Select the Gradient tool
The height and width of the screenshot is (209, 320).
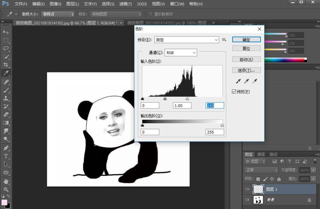[x=6, y=123]
